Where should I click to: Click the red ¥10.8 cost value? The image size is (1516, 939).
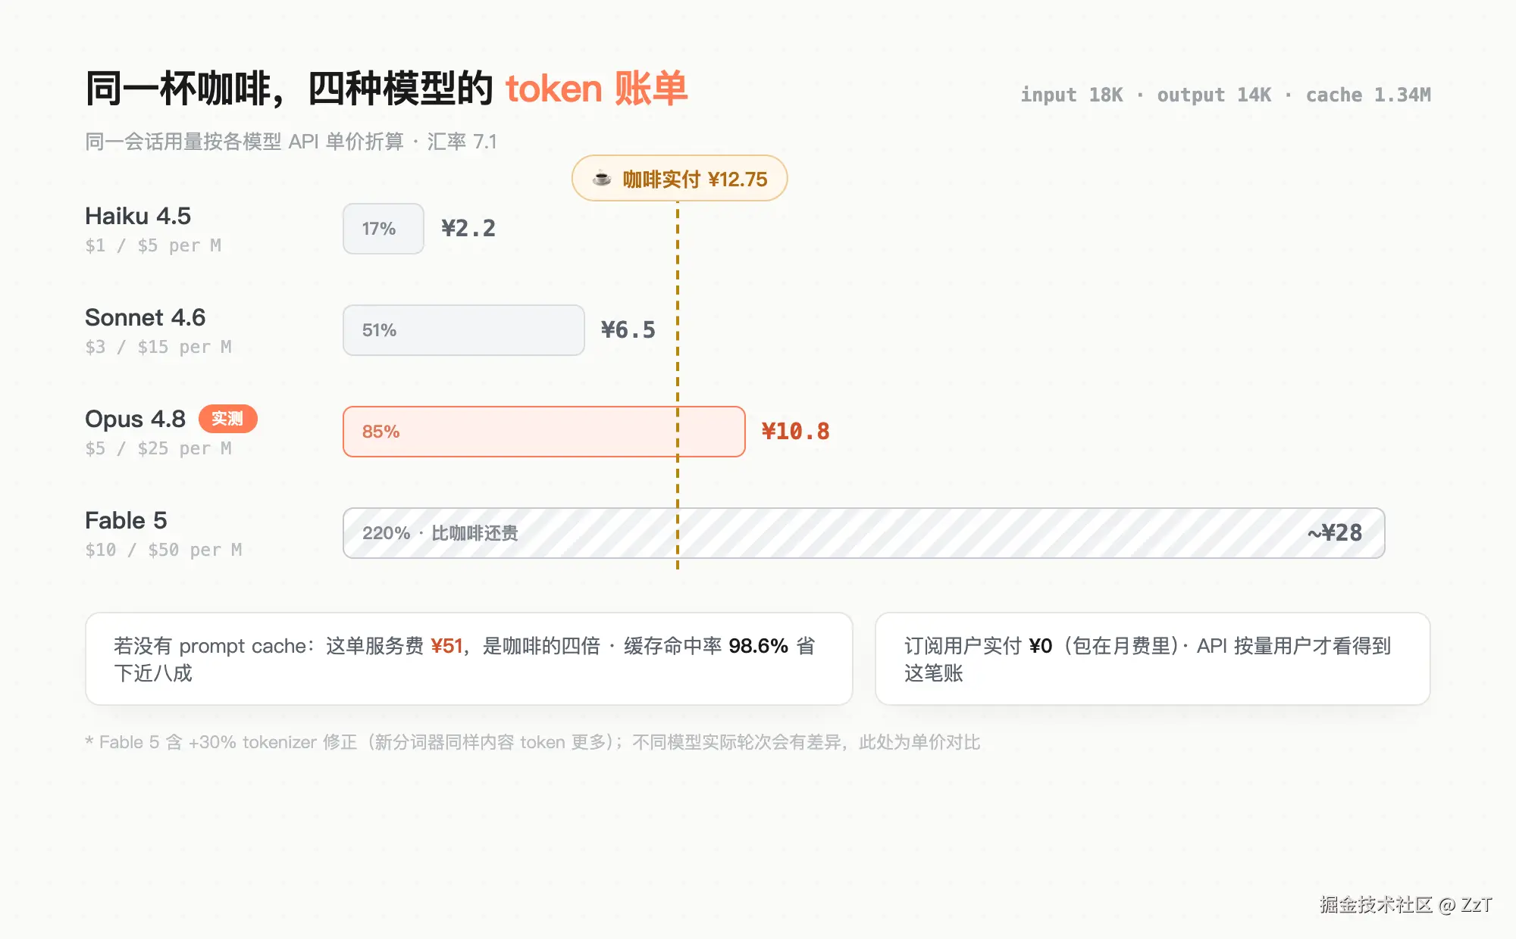click(x=796, y=431)
